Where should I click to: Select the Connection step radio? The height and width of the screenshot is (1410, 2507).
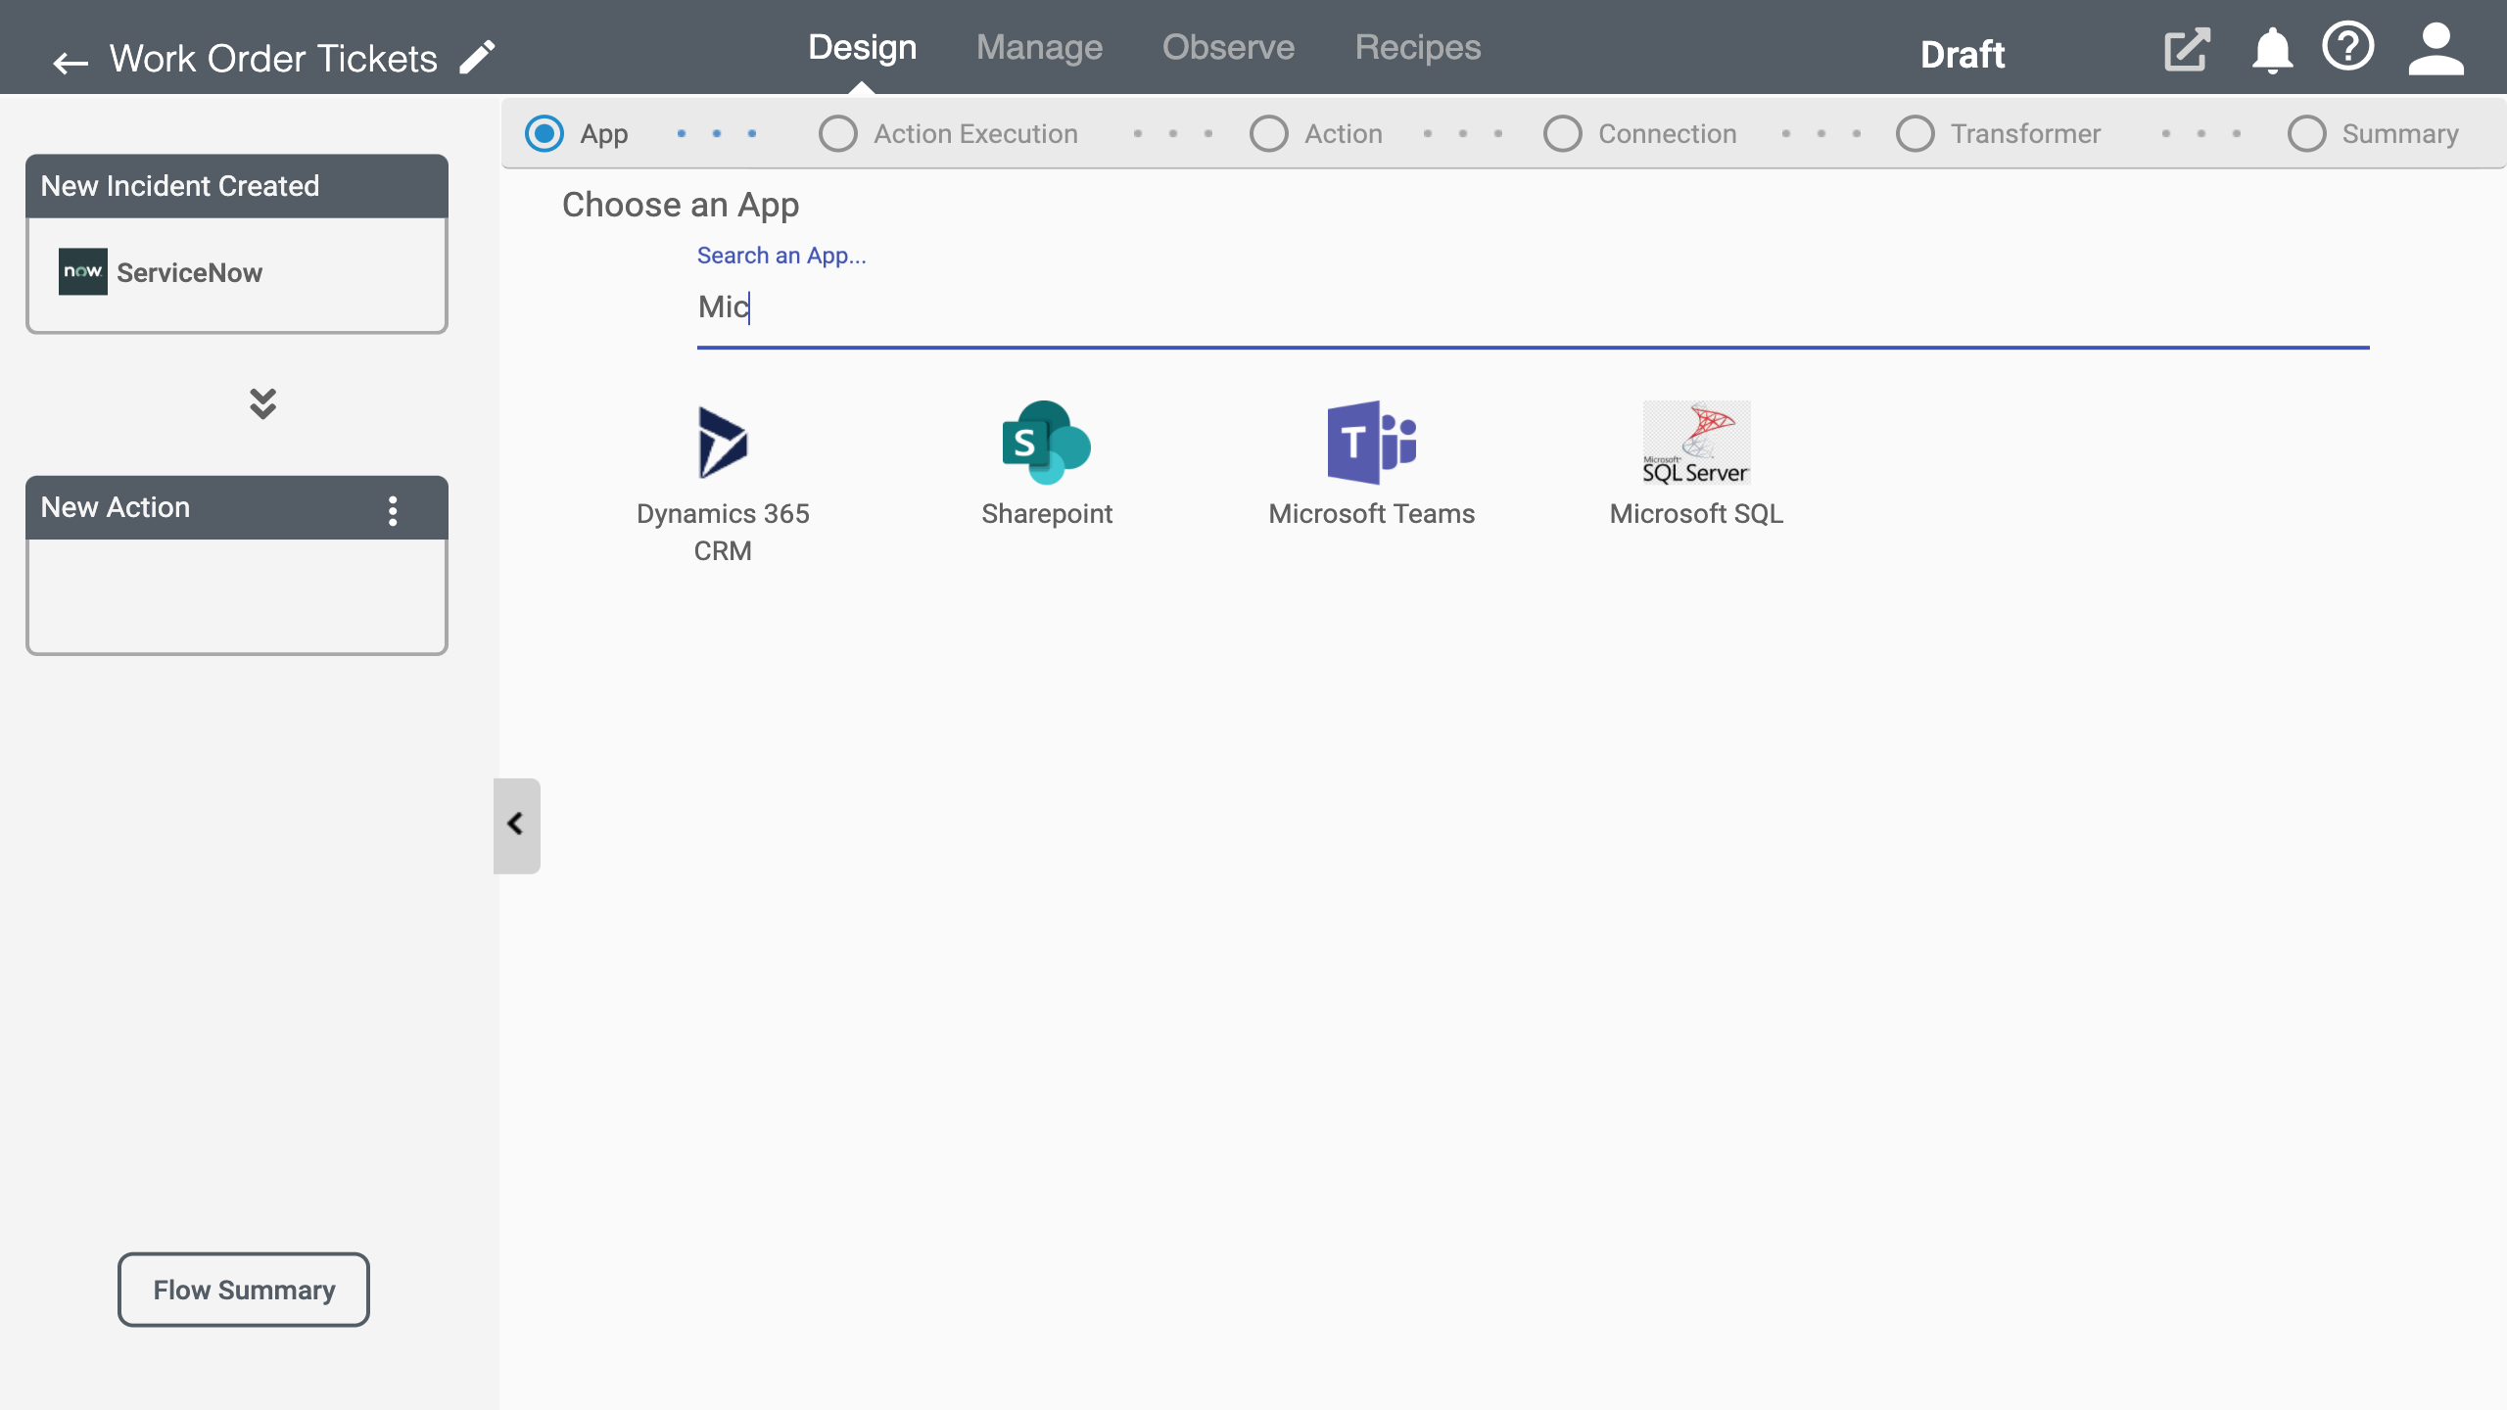pos(1563,133)
